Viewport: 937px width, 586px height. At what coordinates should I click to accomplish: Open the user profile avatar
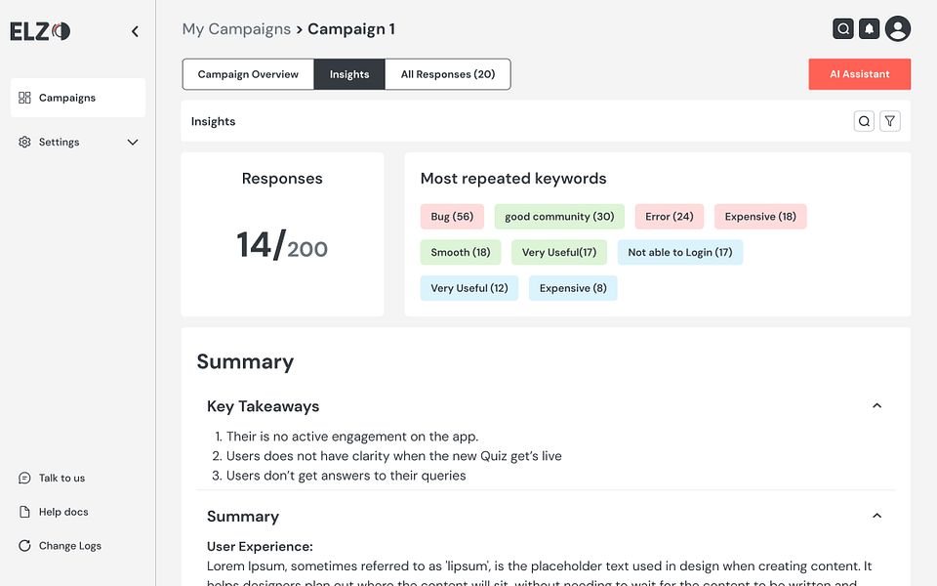(898, 29)
